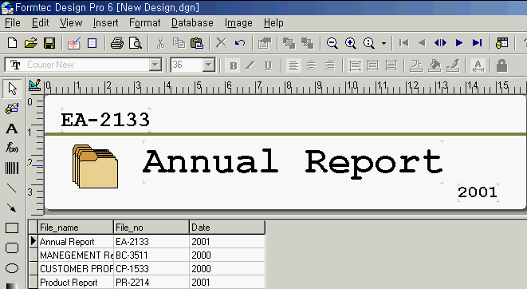This screenshot has width=527, height=289.
Task: Click the Date column header
Action: click(227, 228)
